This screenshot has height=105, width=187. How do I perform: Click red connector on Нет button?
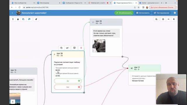[x=79, y=87]
